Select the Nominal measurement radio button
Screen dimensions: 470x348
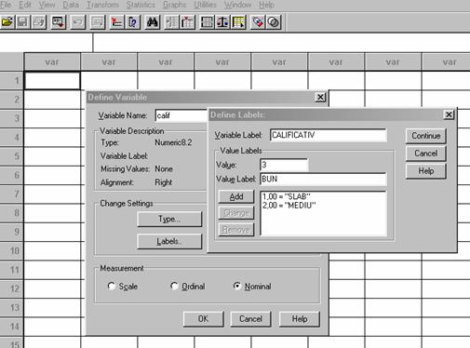[236, 286]
